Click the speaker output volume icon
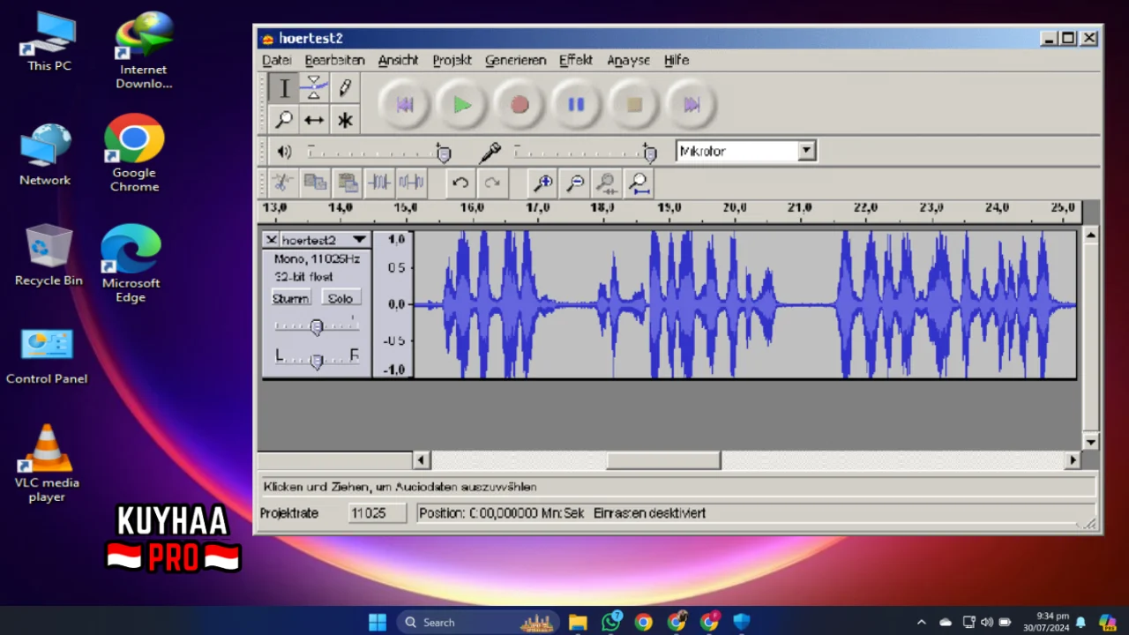The width and height of the screenshot is (1129, 635). 284,152
